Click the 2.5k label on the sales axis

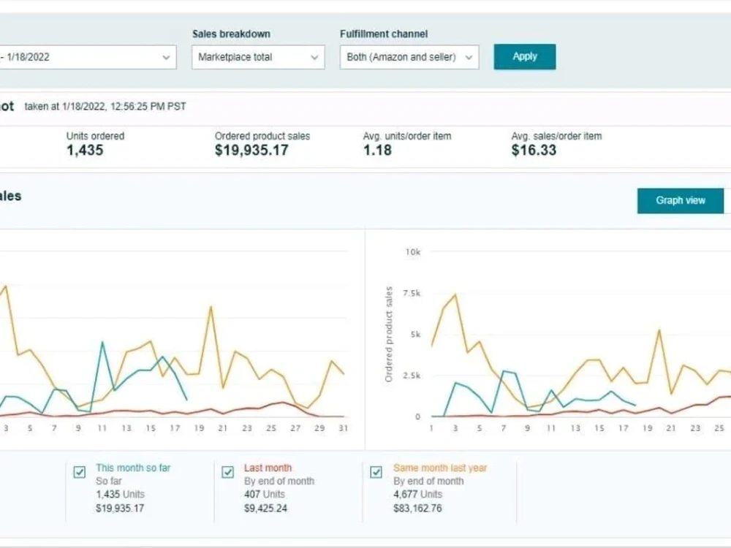[412, 376]
